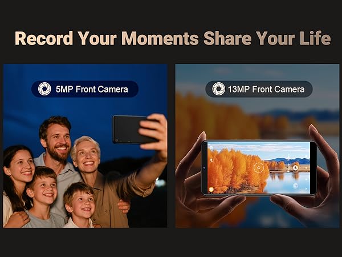Tap the white shutter button on the phone viewfinder
Viewport: 342px width, 257px height.
click(295, 167)
